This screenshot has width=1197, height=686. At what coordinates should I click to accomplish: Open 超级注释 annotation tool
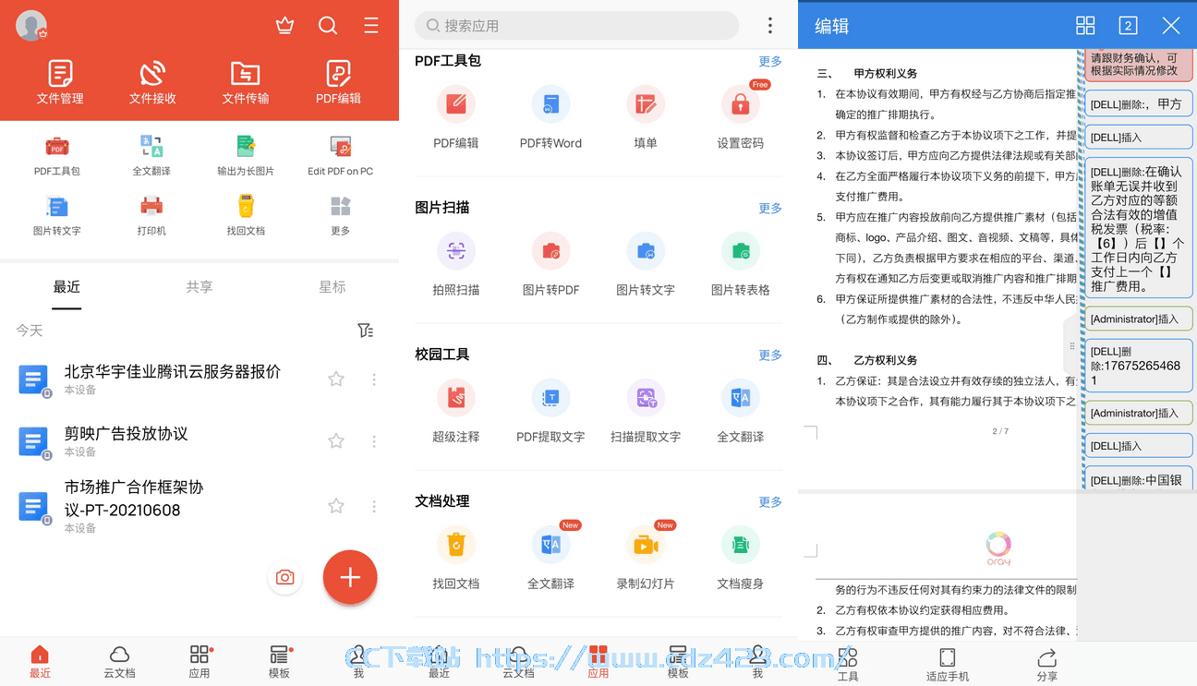coord(456,410)
